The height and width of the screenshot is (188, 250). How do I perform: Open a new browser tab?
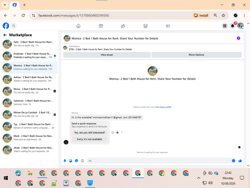tap(24, 5)
